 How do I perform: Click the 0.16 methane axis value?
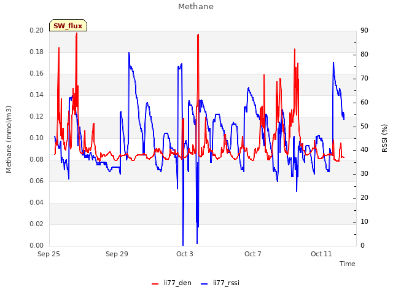(x=37, y=74)
